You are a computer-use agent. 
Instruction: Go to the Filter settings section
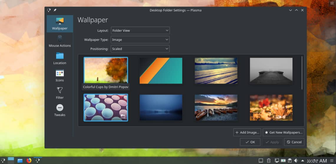[x=60, y=93]
